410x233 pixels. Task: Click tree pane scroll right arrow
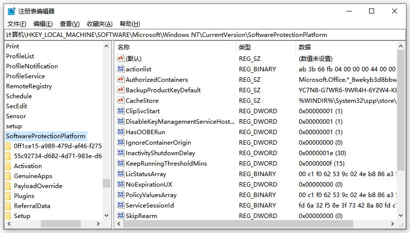pyautogui.click(x=98, y=224)
